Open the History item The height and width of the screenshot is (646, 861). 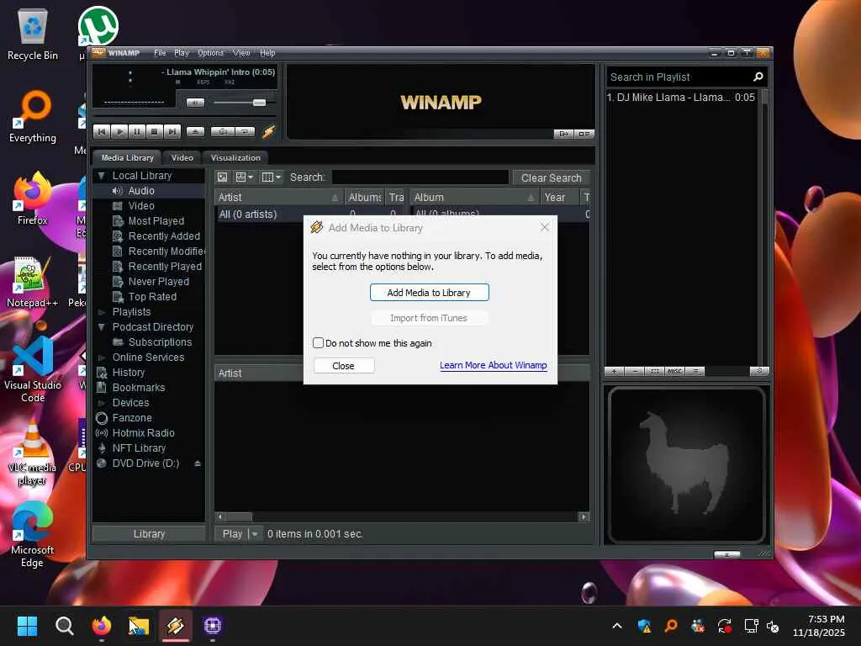(129, 373)
